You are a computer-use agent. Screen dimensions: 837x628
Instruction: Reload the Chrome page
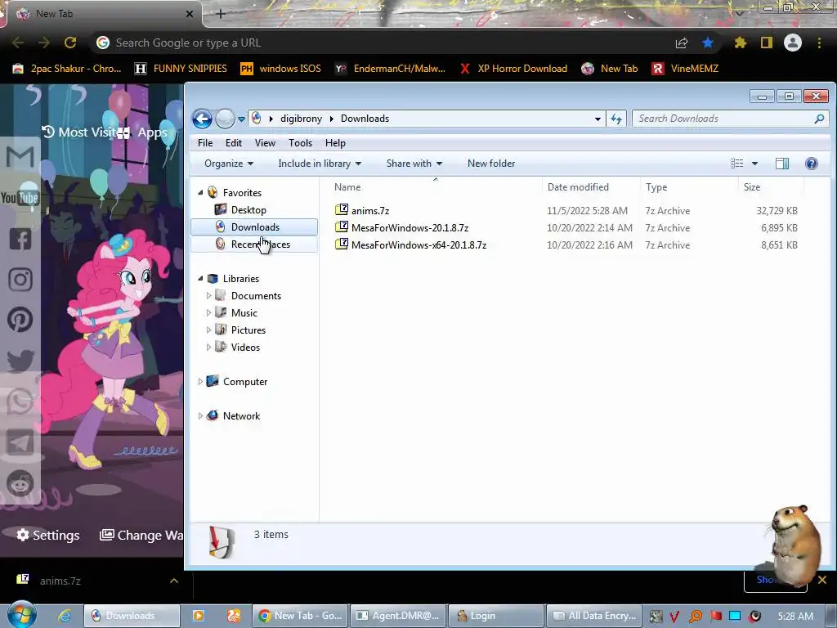[70, 43]
